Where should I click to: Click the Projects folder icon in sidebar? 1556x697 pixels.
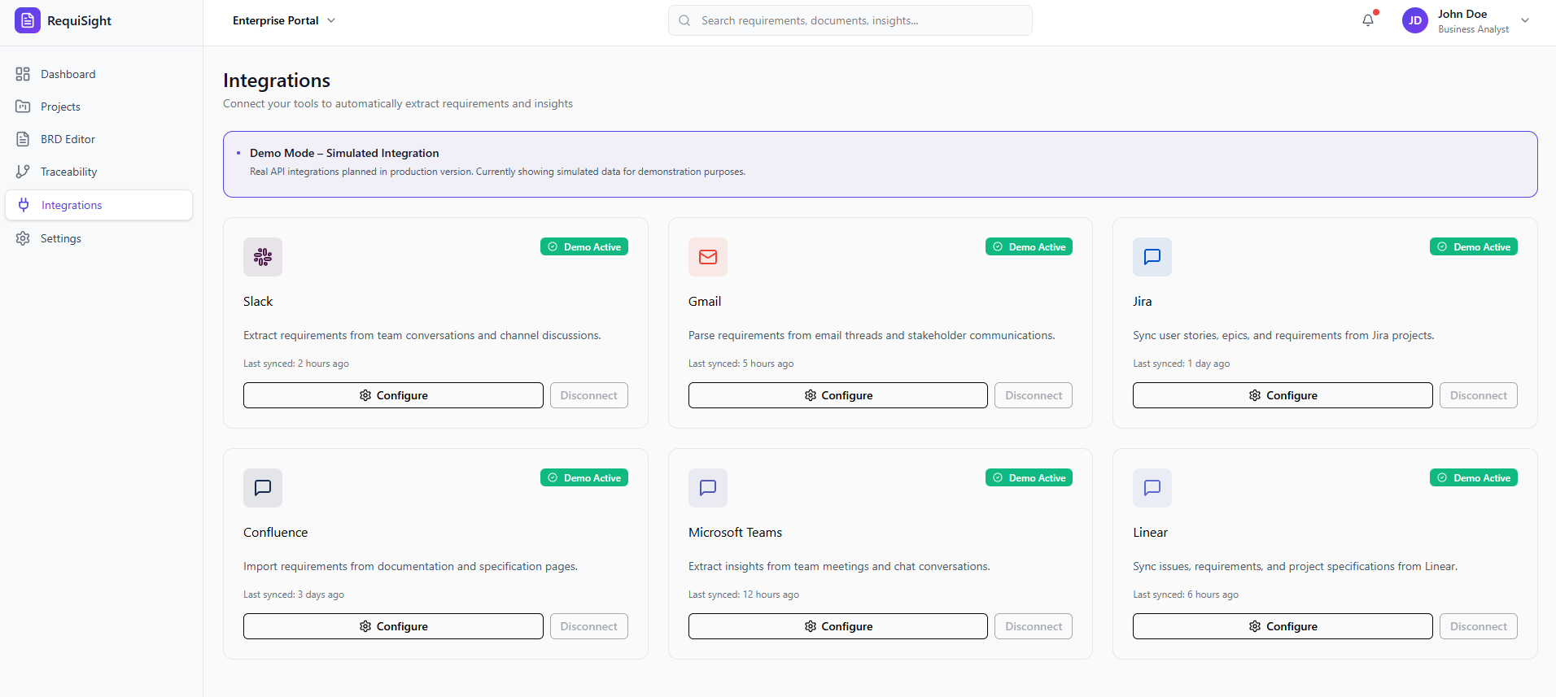tap(23, 107)
